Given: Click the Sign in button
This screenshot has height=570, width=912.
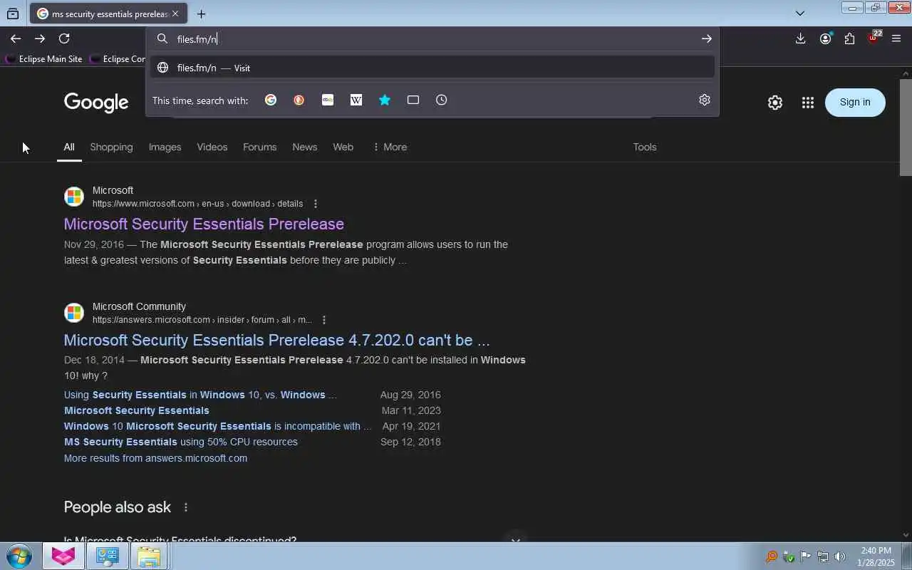Looking at the screenshot, I should pos(855,102).
